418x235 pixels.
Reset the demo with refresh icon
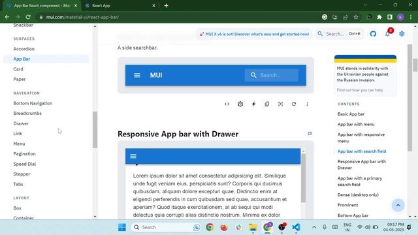(294, 104)
